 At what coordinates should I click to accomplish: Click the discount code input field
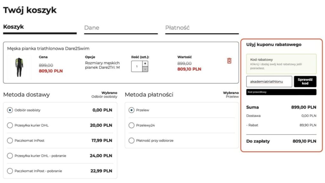[269, 82]
